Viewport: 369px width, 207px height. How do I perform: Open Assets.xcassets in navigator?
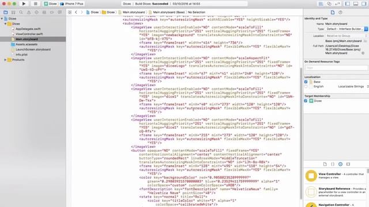click(x=27, y=44)
